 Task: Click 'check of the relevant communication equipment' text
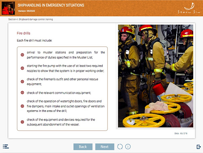tap(59, 93)
